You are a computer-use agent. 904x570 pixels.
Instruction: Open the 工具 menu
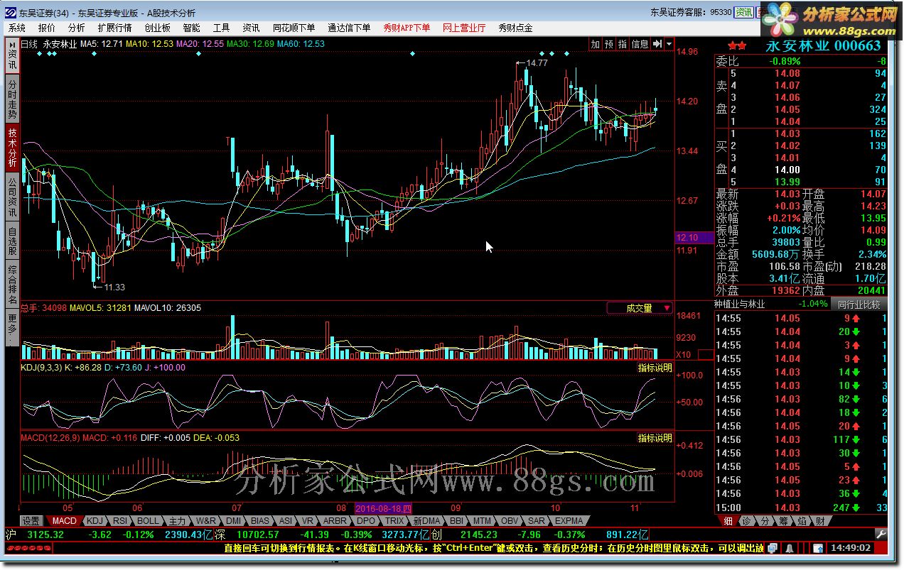pos(221,28)
